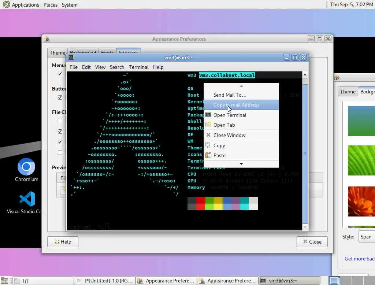Click the green color block in neofetch palette
Viewport: 375px width, 285px height.
[x=209, y=204]
